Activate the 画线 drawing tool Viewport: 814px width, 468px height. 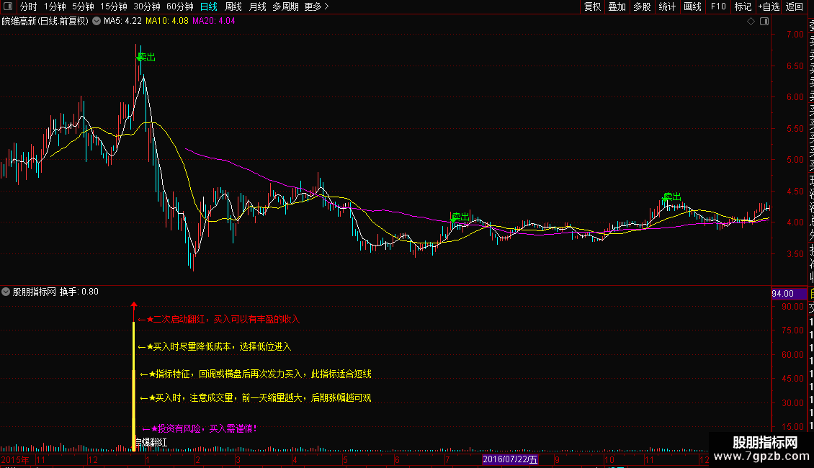[x=692, y=6]
